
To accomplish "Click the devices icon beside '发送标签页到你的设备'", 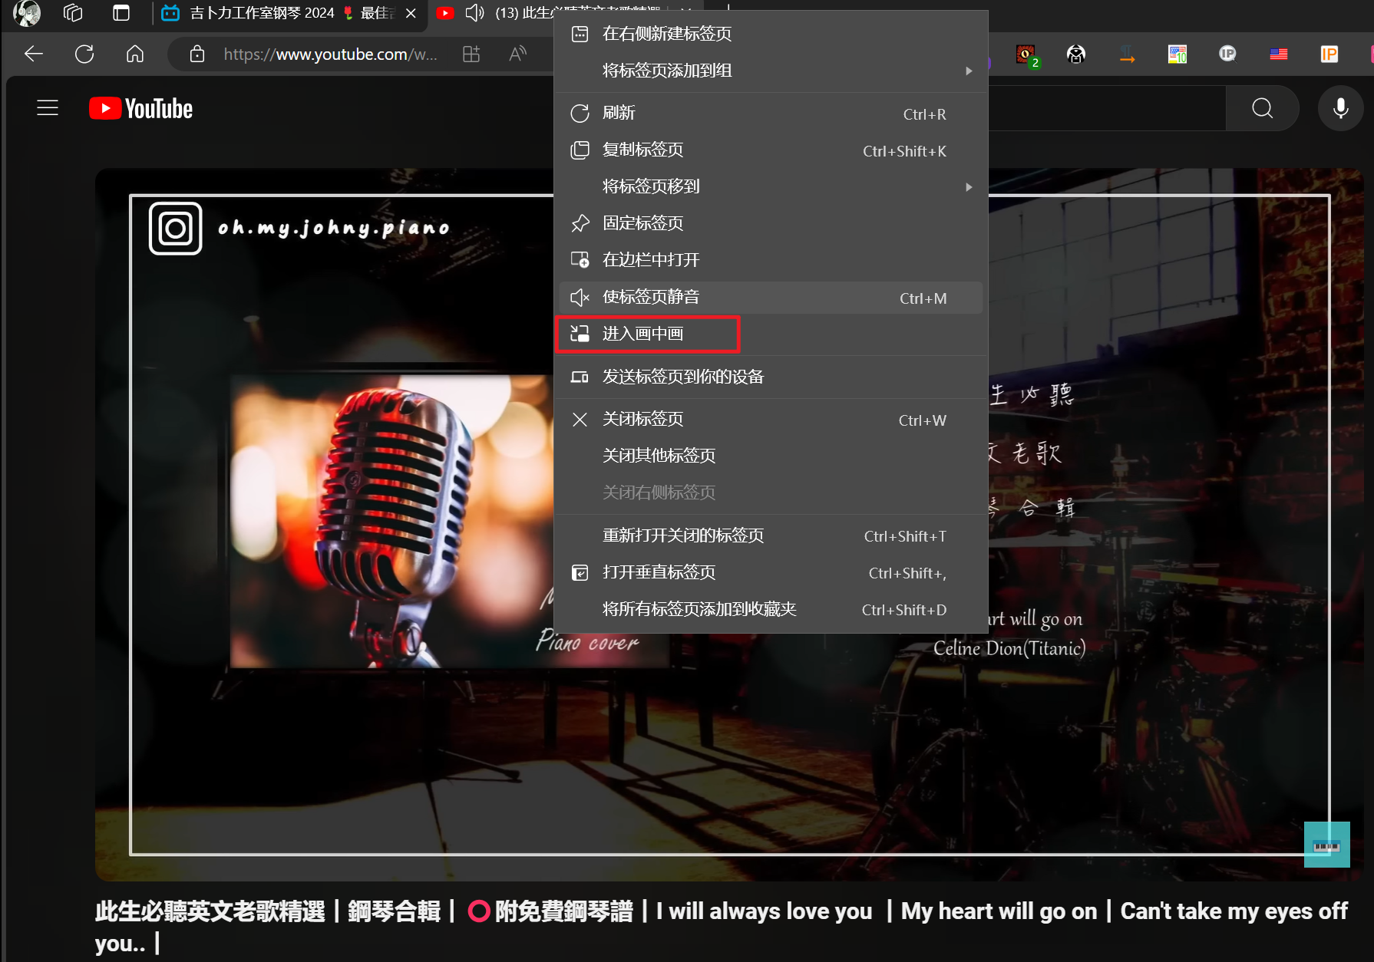I will click(x=580, y=377).
